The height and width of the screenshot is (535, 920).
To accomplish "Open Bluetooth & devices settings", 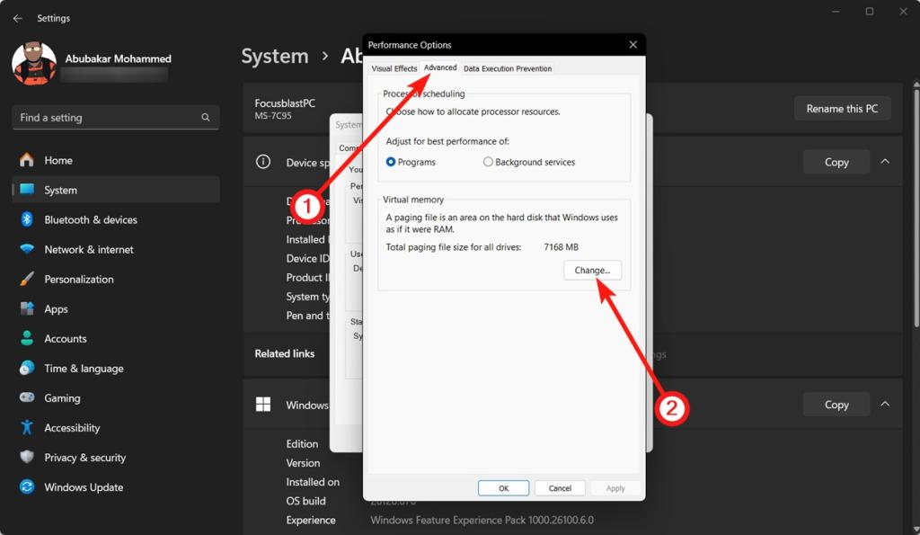I will [93, 219].
